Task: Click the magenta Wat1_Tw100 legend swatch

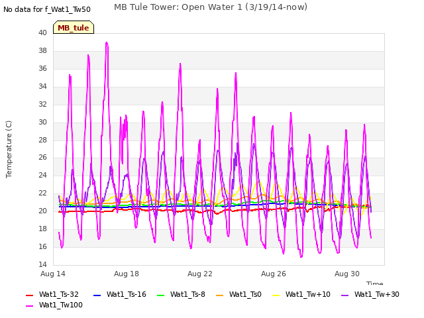Action: 29,306
